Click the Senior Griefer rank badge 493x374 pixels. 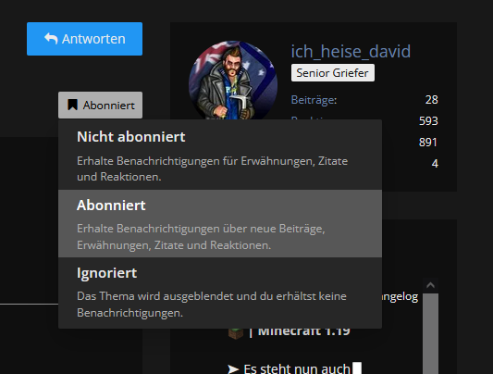[333, 72]
